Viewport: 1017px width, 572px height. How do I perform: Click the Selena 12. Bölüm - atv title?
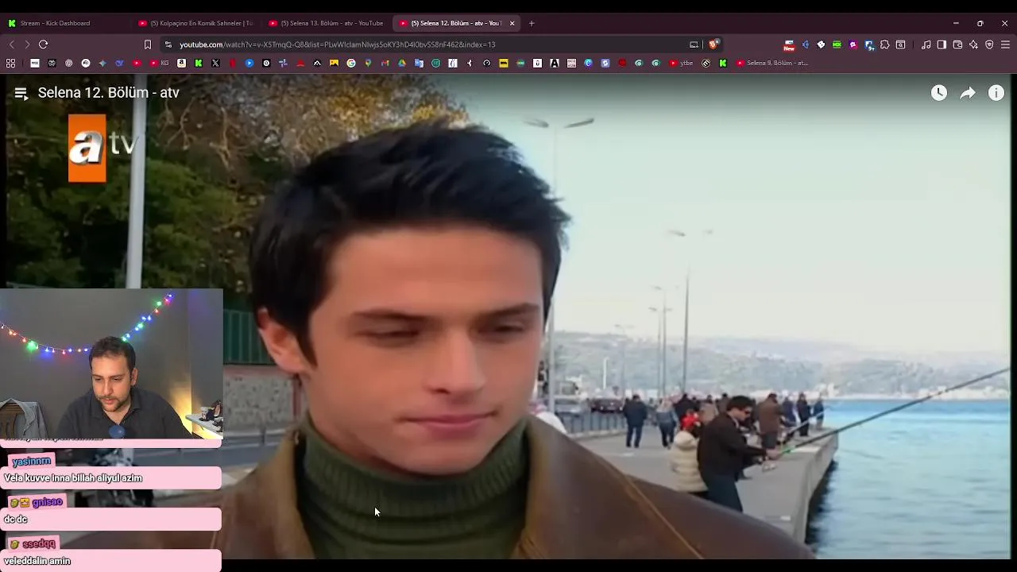pos(109,93)
